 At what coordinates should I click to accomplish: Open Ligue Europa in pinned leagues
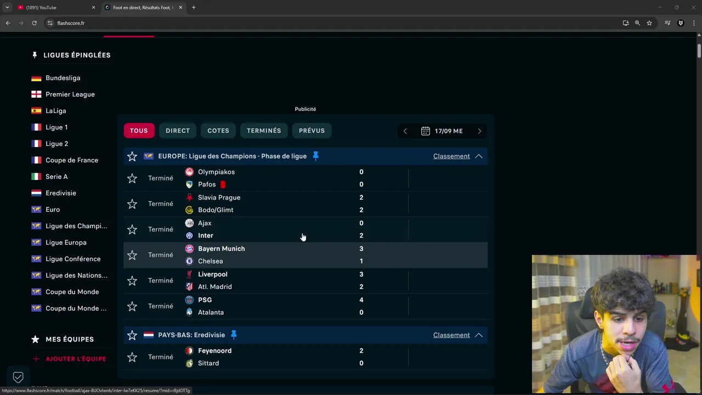66,242
